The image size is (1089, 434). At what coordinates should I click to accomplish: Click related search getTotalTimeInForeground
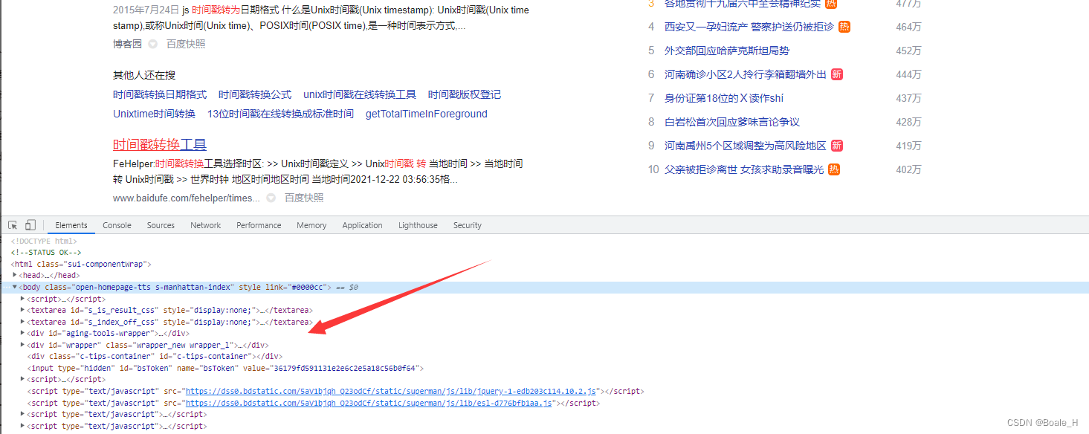[427, 114]
